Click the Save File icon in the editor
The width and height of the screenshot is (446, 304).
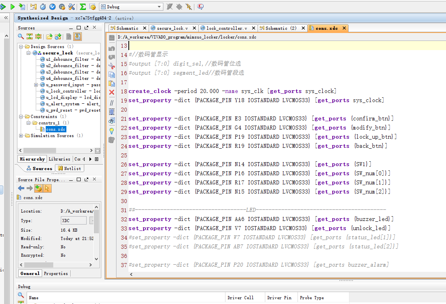(x=111, y=38)
